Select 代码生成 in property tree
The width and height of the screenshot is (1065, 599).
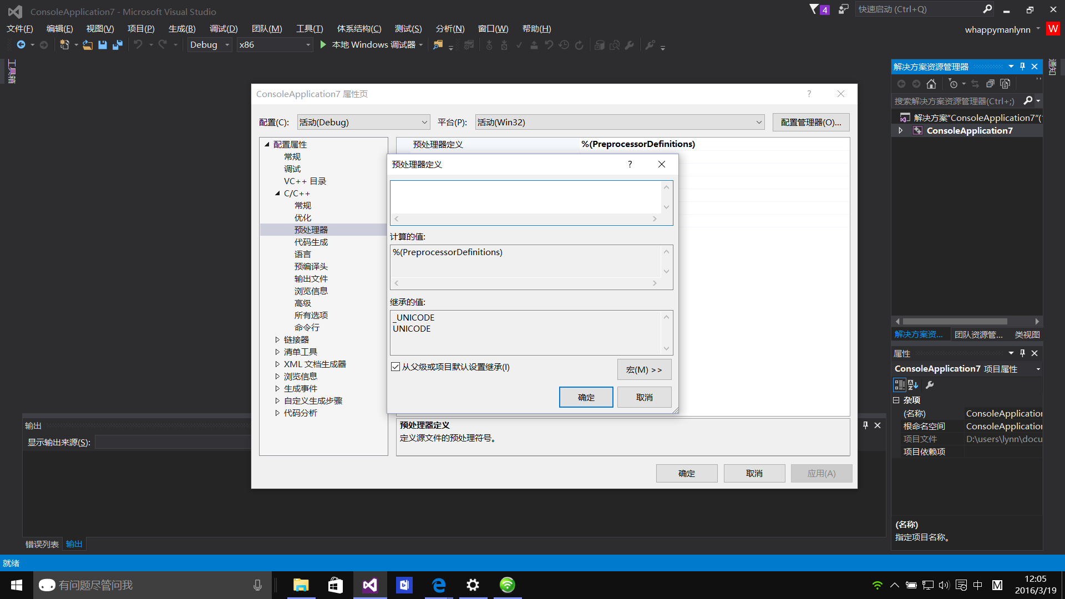pyautogui.click(x=311, y=242)
